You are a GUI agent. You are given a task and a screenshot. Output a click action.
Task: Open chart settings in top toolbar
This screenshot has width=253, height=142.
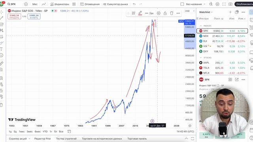pyautogui.click(x=217, y=4)
